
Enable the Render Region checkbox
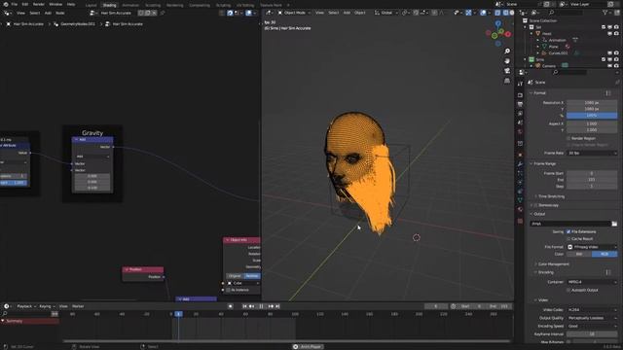568,138
